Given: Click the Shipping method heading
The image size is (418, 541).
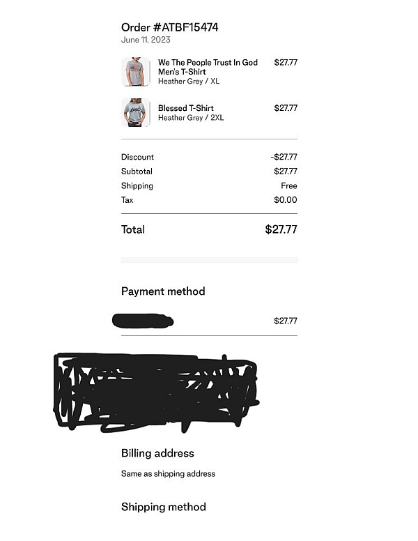Looking at the screenshot, I should point(163,507).
